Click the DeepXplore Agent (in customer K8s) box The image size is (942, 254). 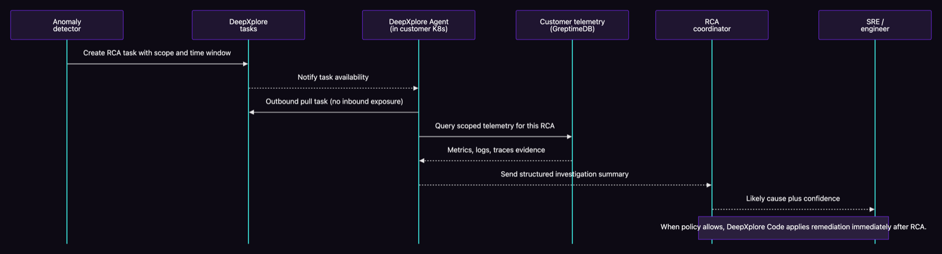point(419,25)
